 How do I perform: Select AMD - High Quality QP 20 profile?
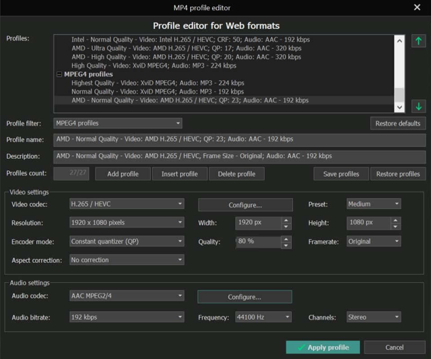186,57
